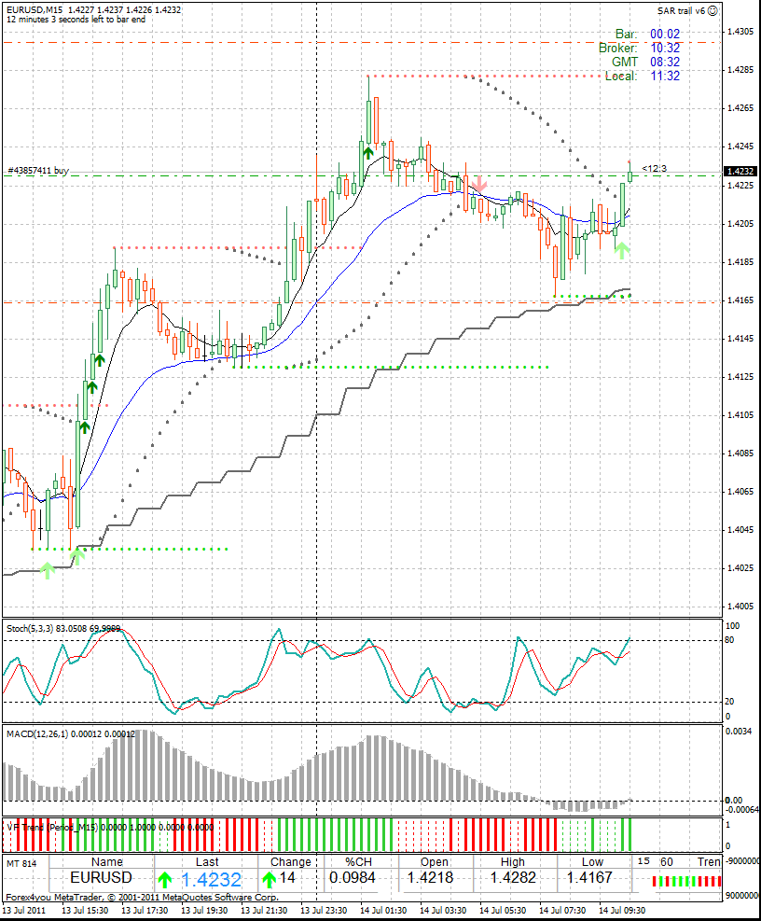Click the light green arrow near 14 Jul 09:30
Viewport: 761px width, 921px height.
click(x=622, y=250)
